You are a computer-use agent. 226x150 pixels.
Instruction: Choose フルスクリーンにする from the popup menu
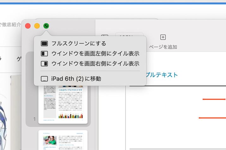click(x=78, y=43)
